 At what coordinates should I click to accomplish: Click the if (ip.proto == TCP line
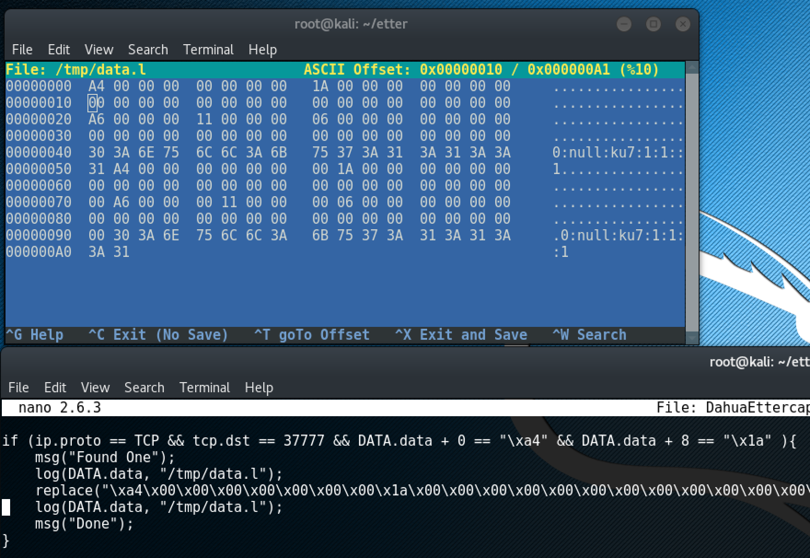click(x=399, y=441)
